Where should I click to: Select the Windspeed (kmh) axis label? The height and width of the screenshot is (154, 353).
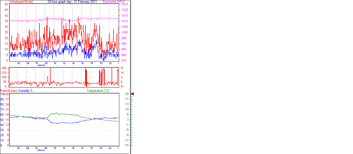[21, 2]
